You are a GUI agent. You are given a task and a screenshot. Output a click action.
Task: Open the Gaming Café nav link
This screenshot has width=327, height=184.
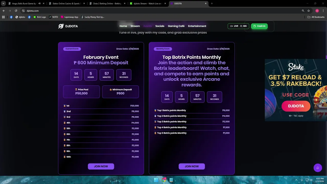click(x=176, y=26)
